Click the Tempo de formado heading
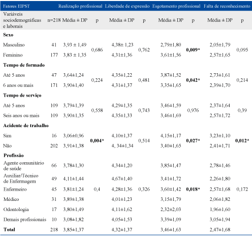 24,65
